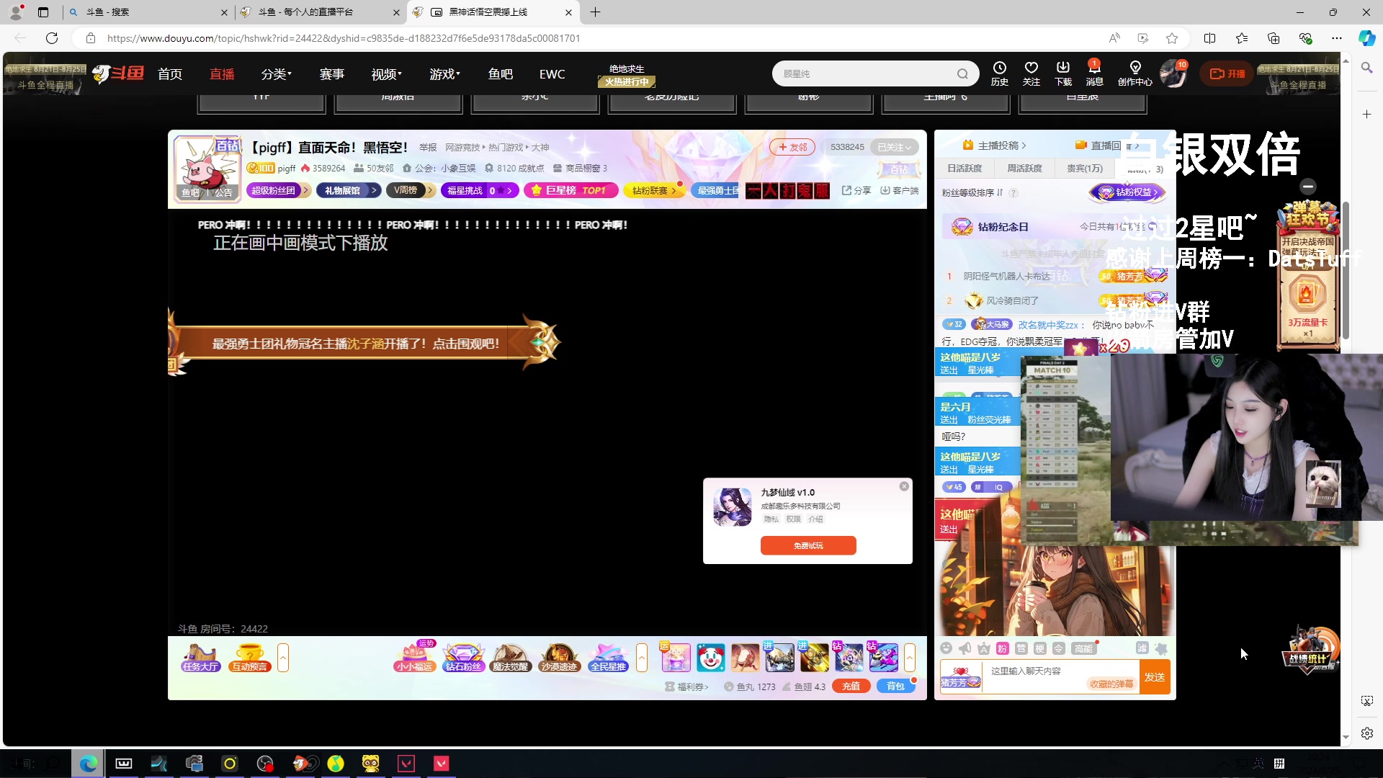
Task: Expand the gift list arrow at right end
Action: pos(910,657)
